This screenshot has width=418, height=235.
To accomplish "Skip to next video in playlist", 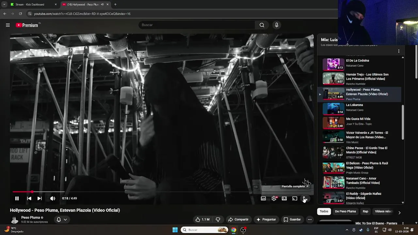I will click(x=40, y=198).
